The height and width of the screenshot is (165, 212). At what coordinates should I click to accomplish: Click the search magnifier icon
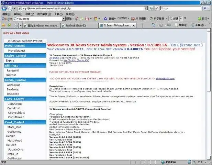[x=204, y=8]
